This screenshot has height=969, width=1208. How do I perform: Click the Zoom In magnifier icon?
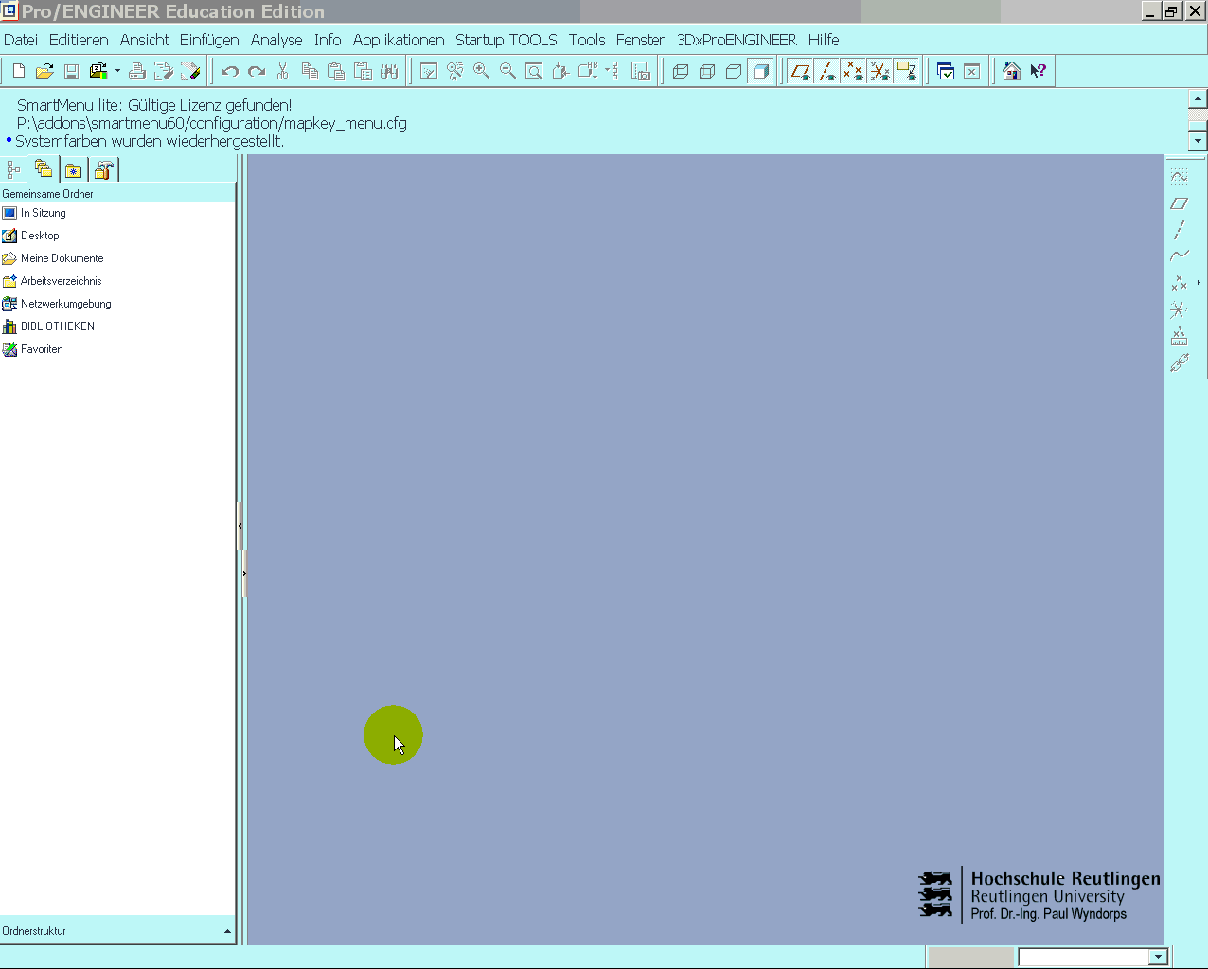(x=481, y=71)
